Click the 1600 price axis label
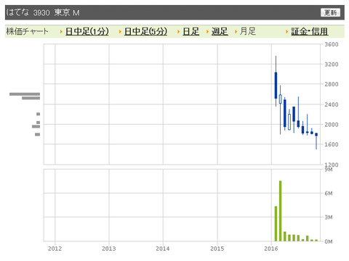 (x=332, y=144)
